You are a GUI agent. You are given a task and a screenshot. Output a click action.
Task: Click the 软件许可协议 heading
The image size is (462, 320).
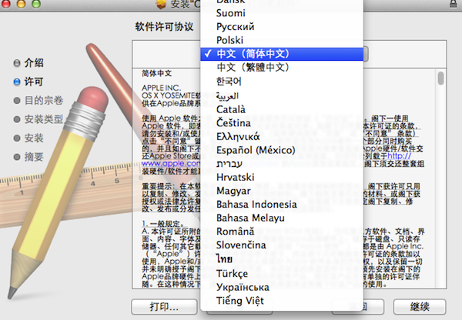pos(164,26)
